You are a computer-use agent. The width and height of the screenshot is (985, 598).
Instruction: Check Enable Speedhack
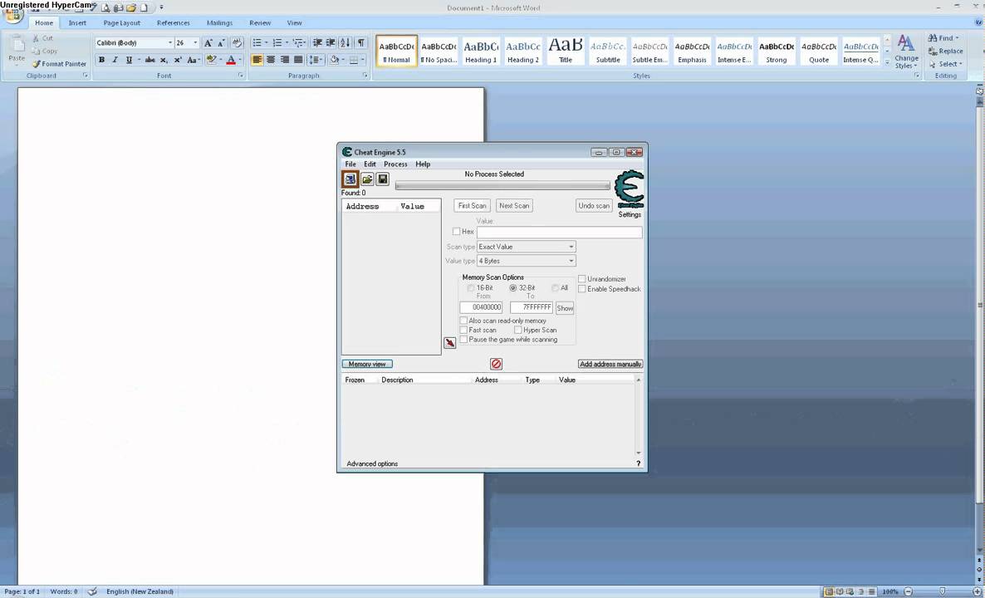[581, 289]
